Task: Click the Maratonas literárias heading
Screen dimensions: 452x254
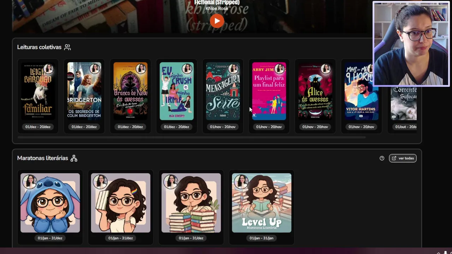Action: pyautogui.click(x=42, y=158)
